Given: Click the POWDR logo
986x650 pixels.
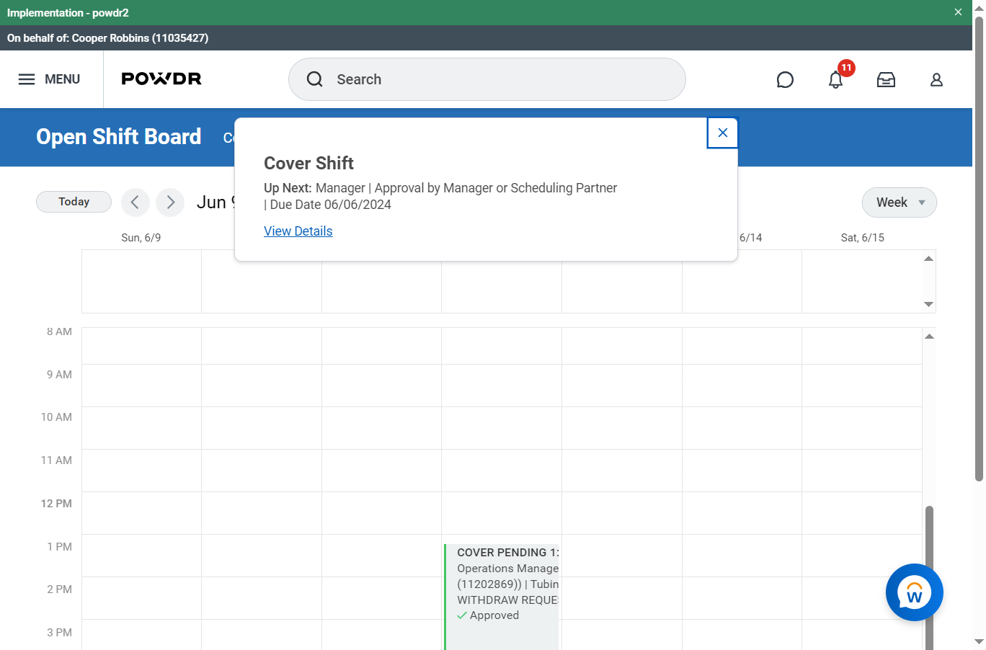Looking at the screenshot, I should 161,79.
